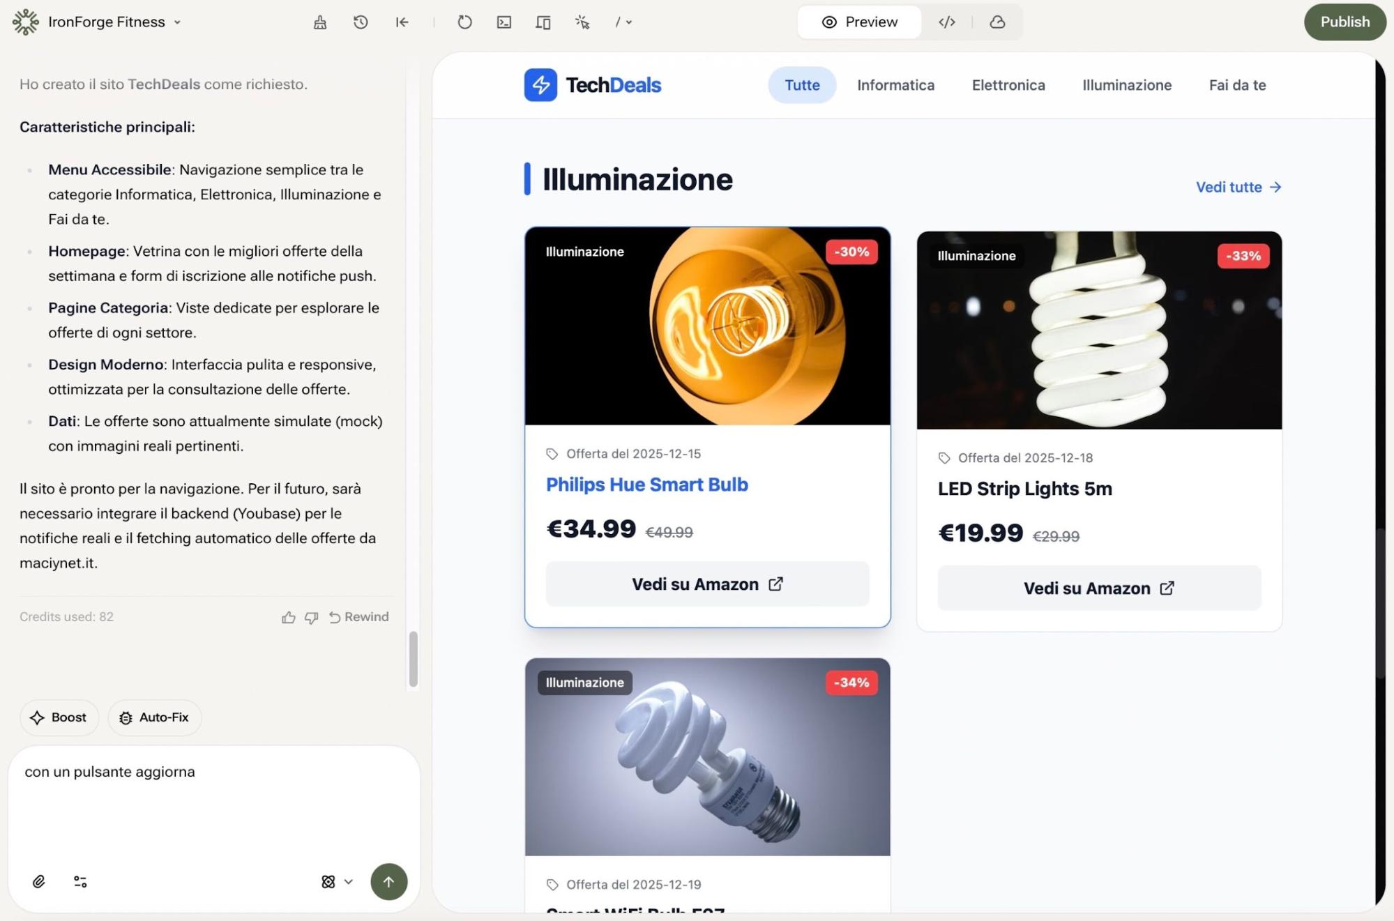Switch to code view
The width and height of the screenshot is (1394, 921).
(x=946, y=22)
